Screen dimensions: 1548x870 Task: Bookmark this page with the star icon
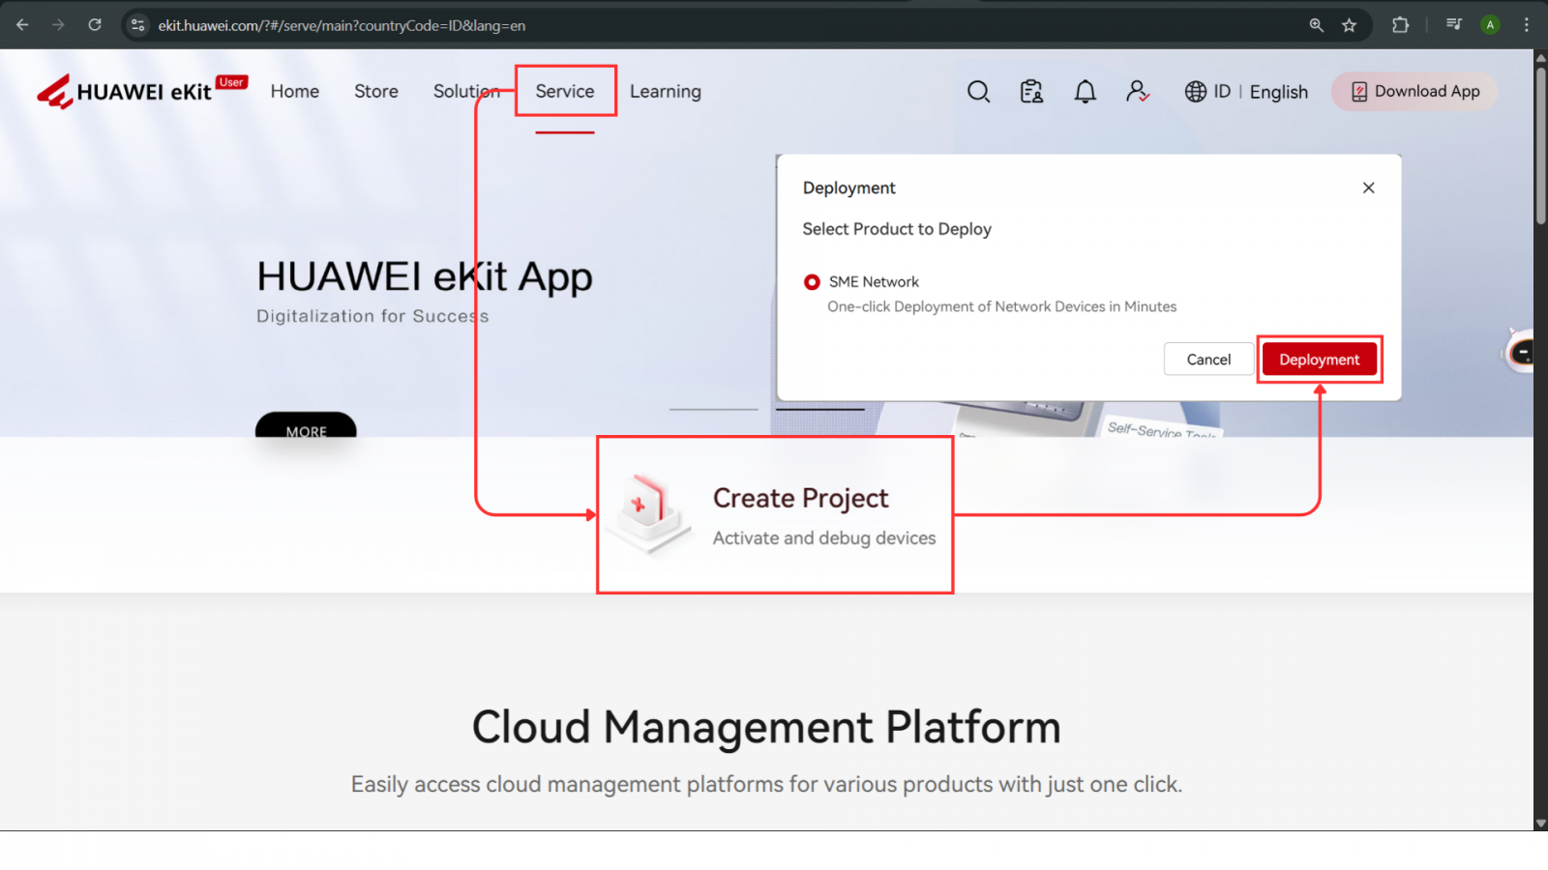pos(1349,25)
